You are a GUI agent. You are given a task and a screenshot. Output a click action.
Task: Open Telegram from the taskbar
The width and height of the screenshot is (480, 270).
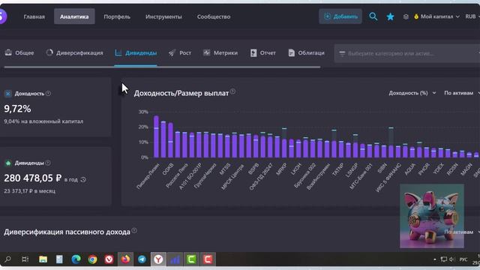pyautogui.click(x=142, y=259)
